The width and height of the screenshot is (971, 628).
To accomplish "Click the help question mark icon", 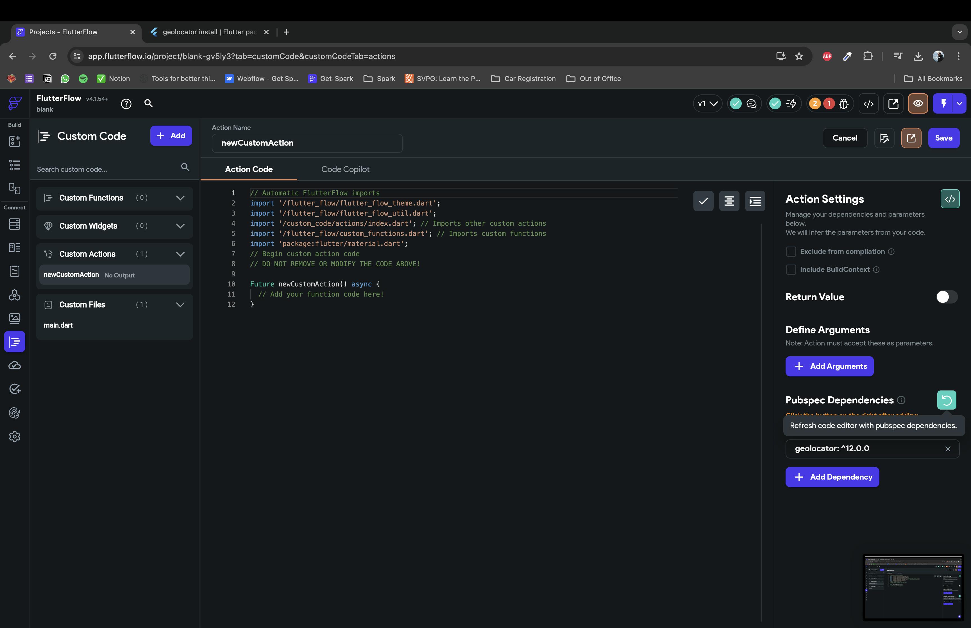I will click(x=126, y=104).
